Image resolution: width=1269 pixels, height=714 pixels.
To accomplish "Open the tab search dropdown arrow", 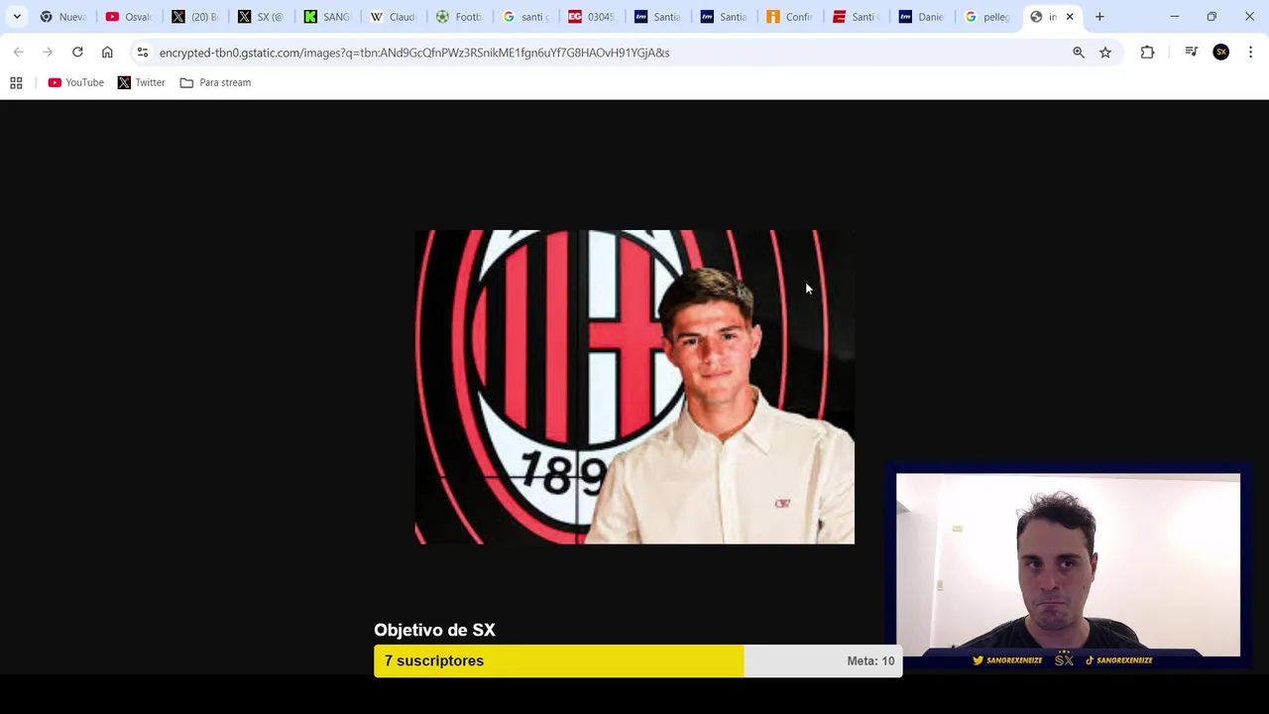I will pos(17,17).
